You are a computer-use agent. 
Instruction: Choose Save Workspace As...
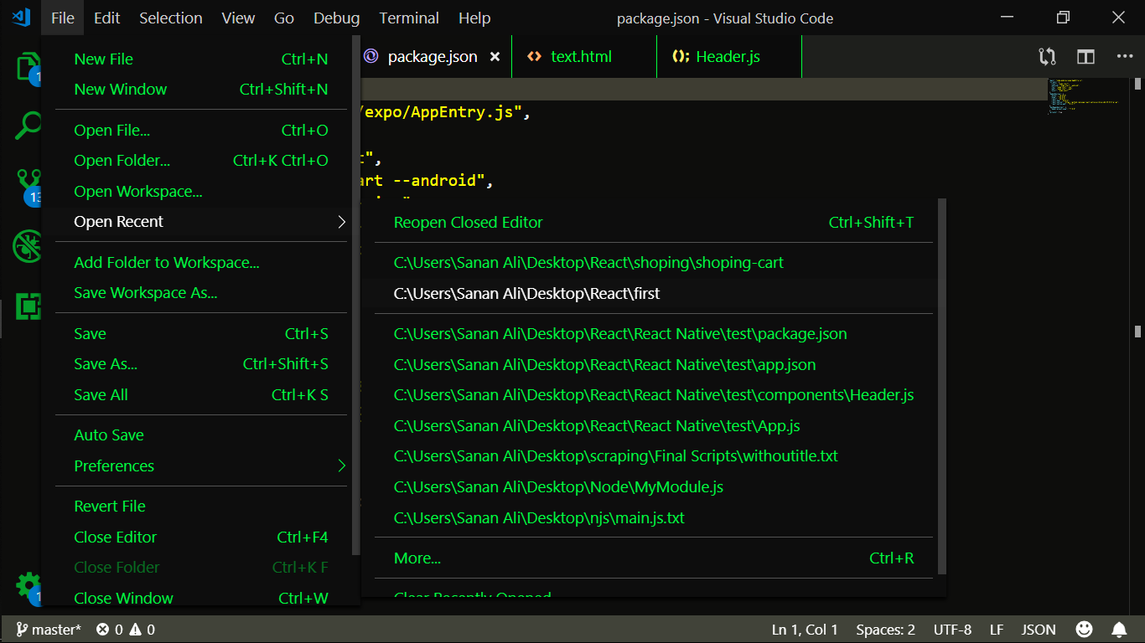coord(201,293)
